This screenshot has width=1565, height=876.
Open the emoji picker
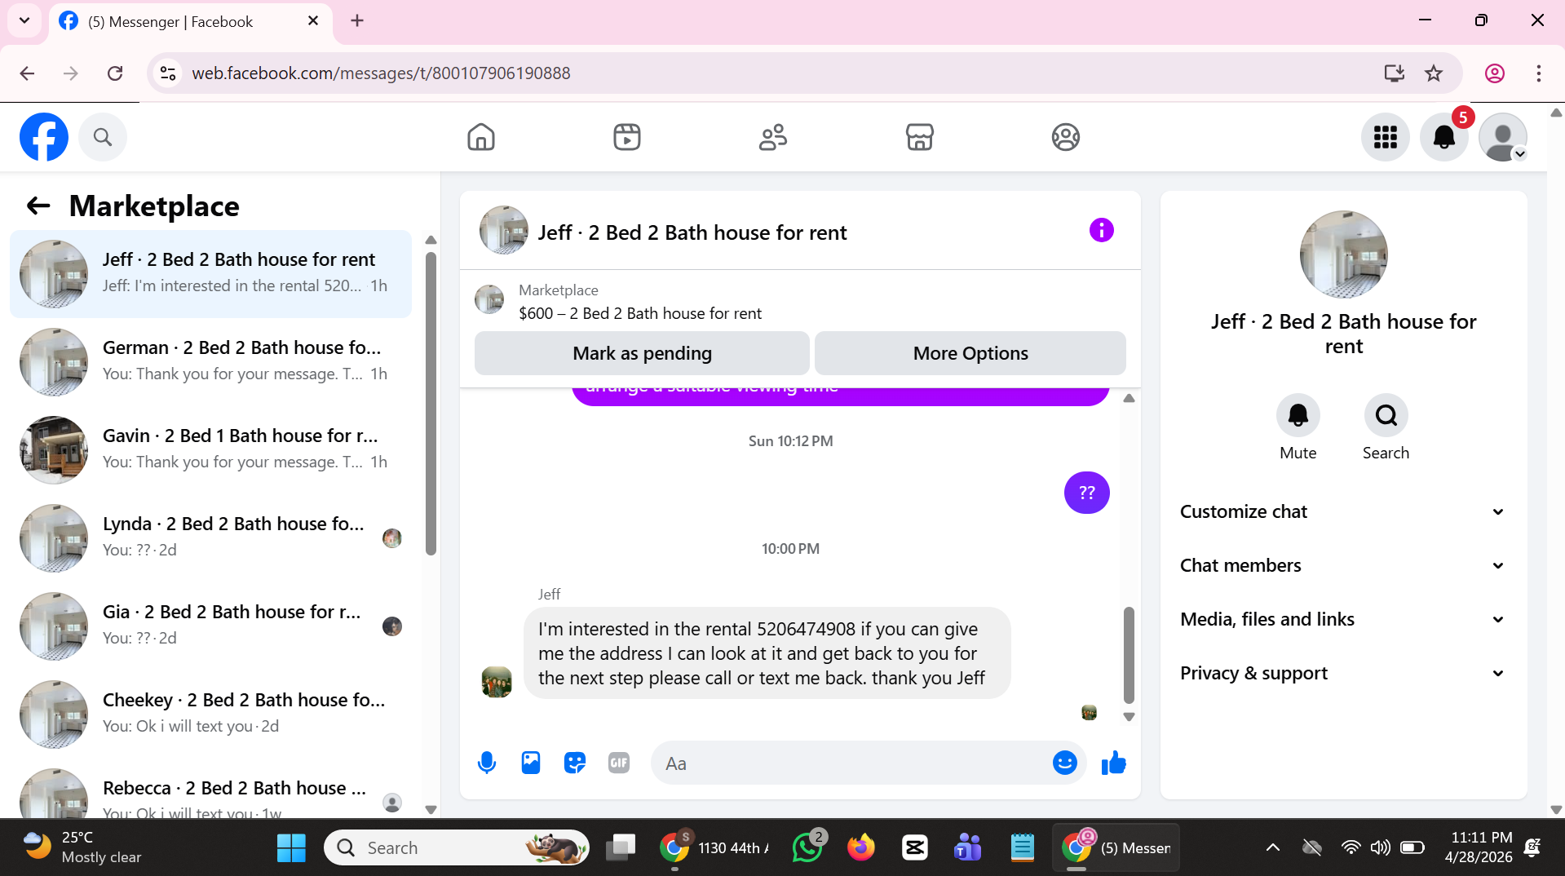(1064, 763)
